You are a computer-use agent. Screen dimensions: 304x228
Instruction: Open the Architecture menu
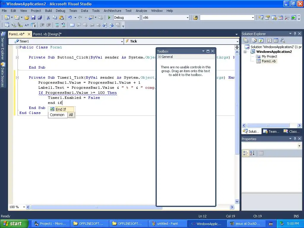click(x=113, y=11)
